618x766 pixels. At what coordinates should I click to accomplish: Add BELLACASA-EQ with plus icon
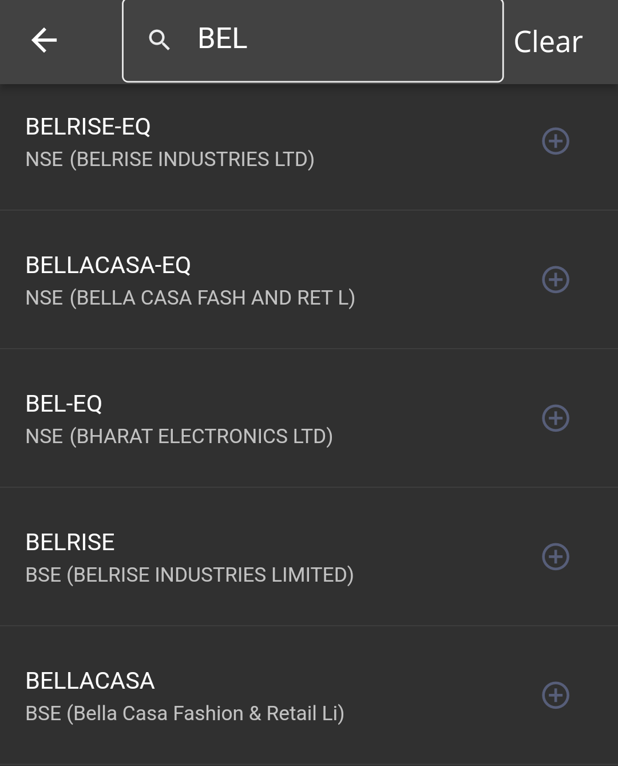pyautogui.click(x=555, y=280)
